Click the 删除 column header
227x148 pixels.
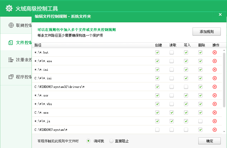[201, 45]
